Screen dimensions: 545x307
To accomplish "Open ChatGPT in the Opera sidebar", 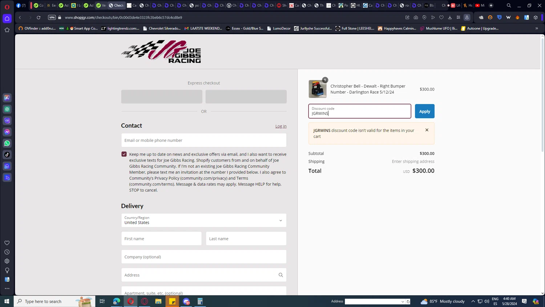I will tap(7, 109).
